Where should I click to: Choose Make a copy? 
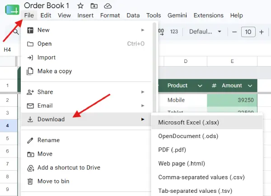[x=86, y=71]
